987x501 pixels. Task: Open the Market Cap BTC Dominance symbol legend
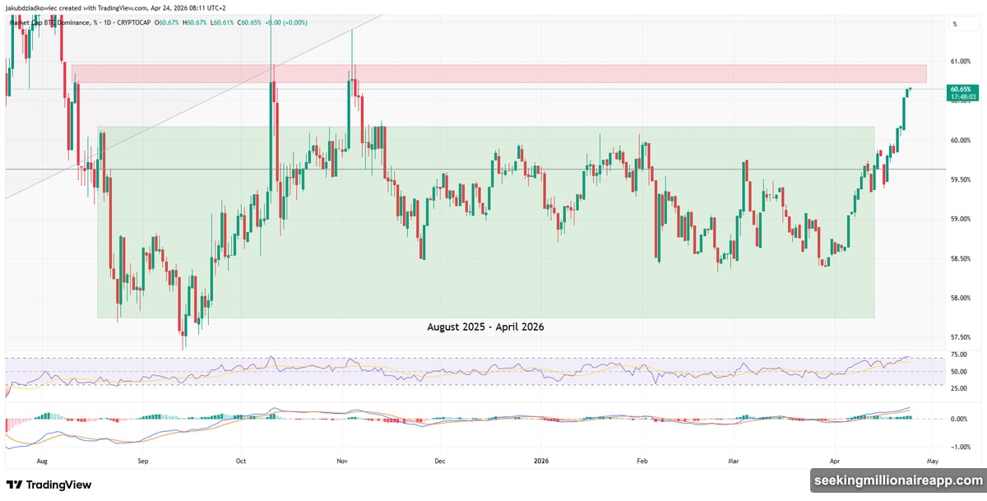[x=53, y=23]
